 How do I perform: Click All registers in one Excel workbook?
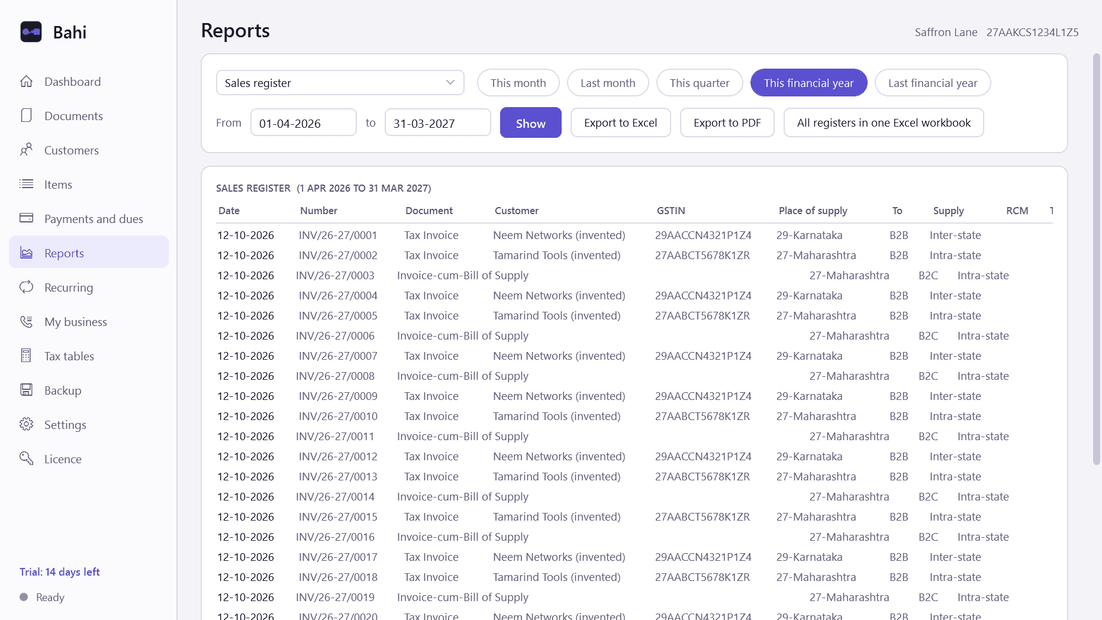pos(884,122)
